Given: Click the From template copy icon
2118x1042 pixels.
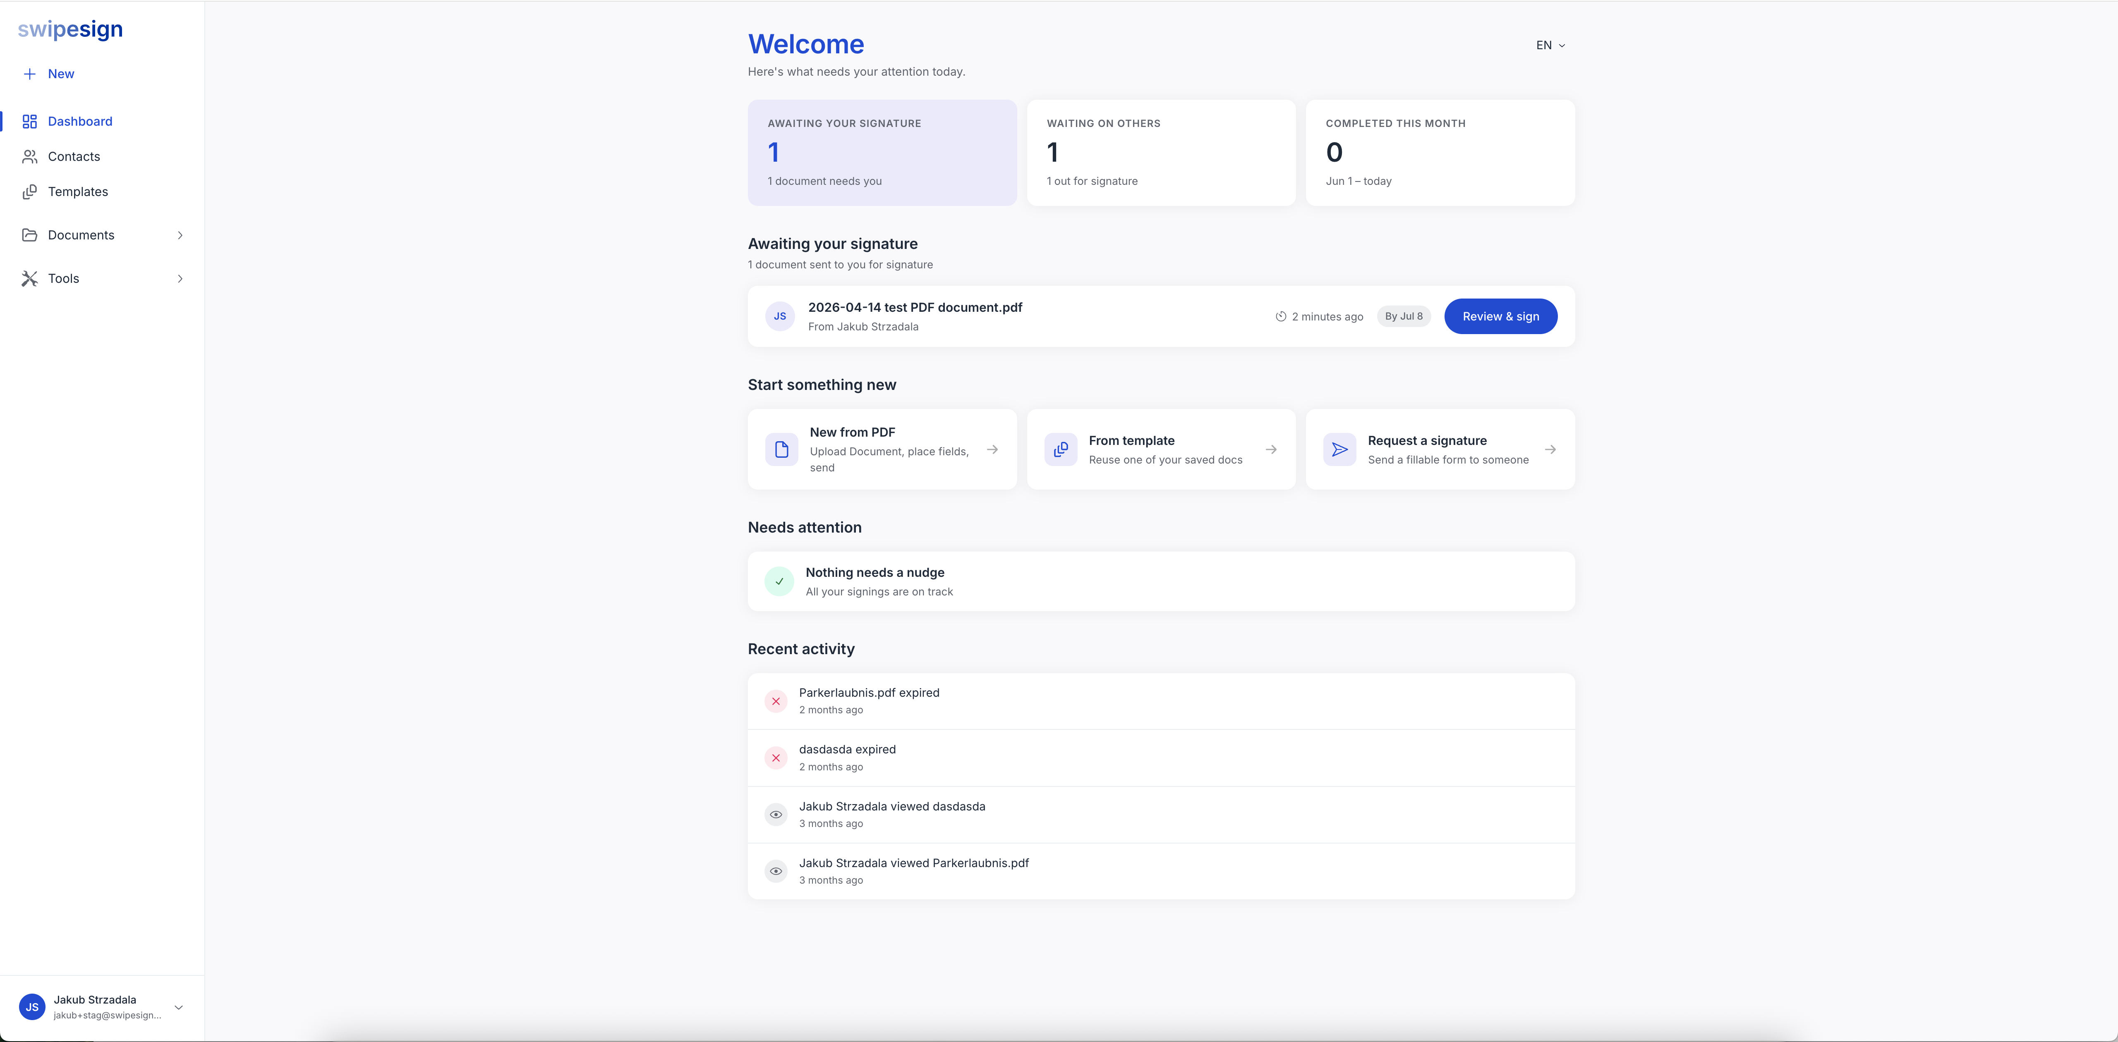Looking at the screenshot, I should point(1061,449).
